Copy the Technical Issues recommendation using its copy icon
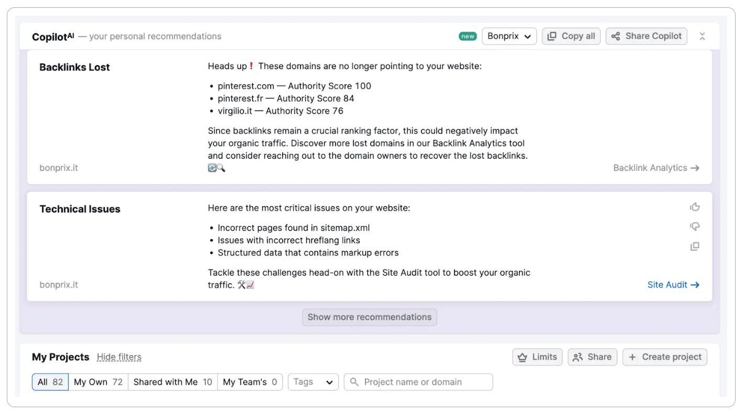Screen dimensions: 744x414 click(695, 246)
